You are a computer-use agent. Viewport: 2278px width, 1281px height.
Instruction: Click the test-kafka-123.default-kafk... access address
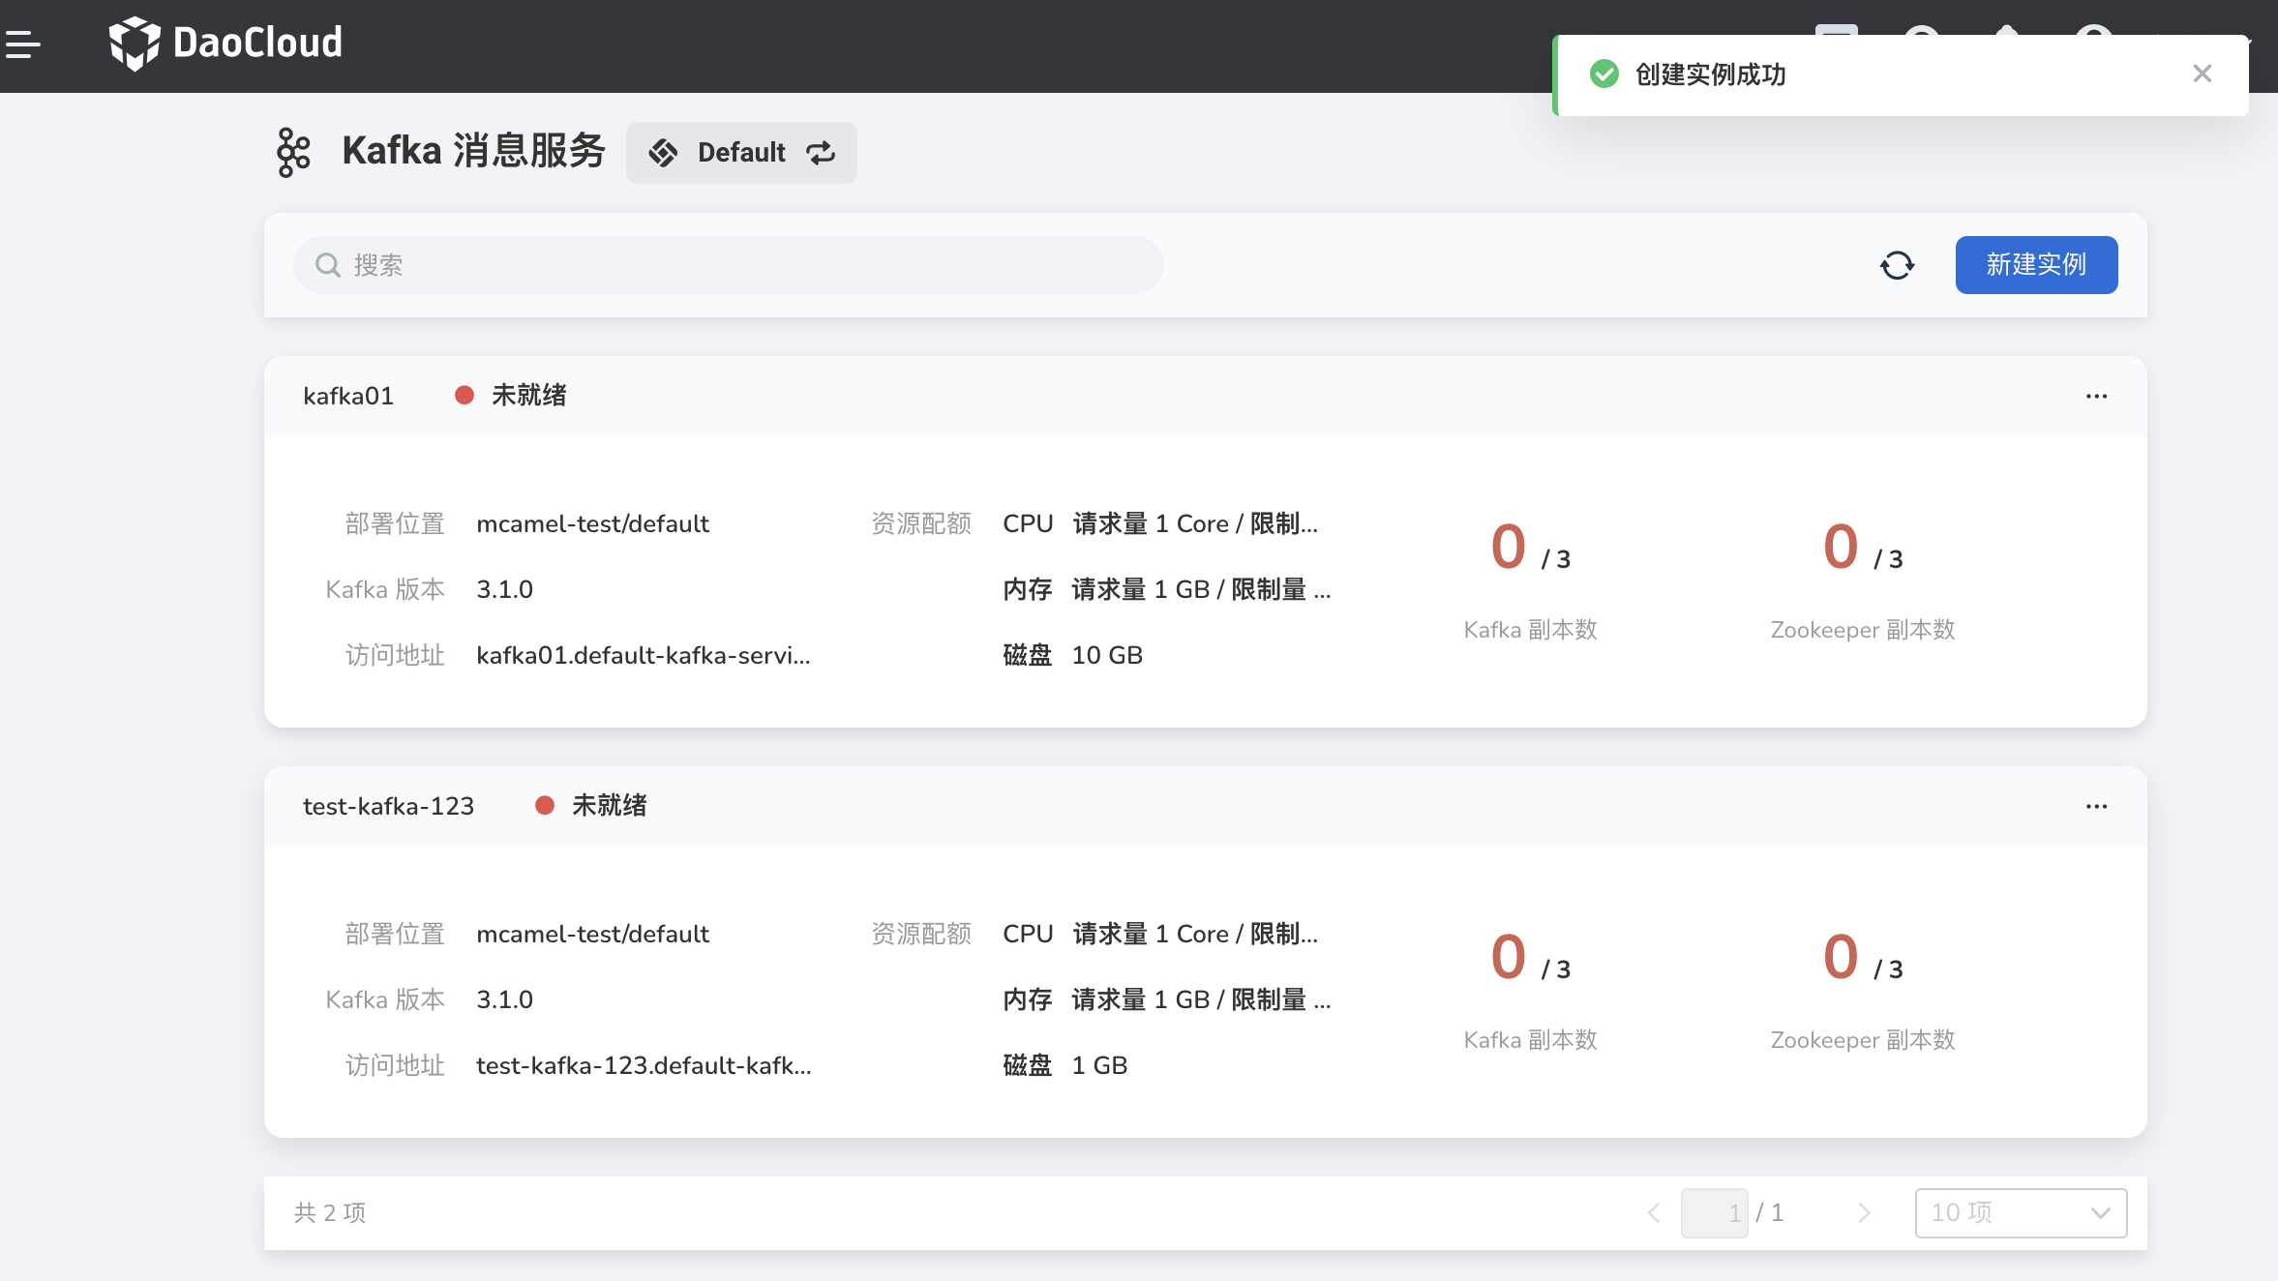click(x=644, y=1065)
